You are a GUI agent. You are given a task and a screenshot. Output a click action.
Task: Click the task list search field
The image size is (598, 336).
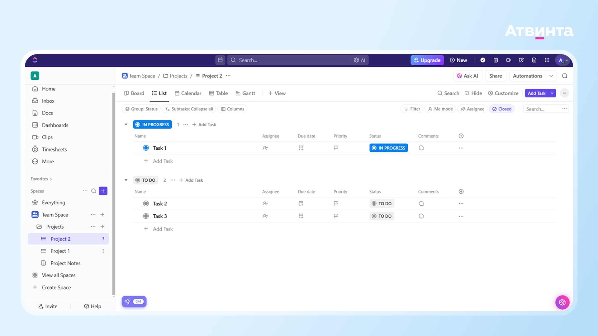(x=542, y=109)
